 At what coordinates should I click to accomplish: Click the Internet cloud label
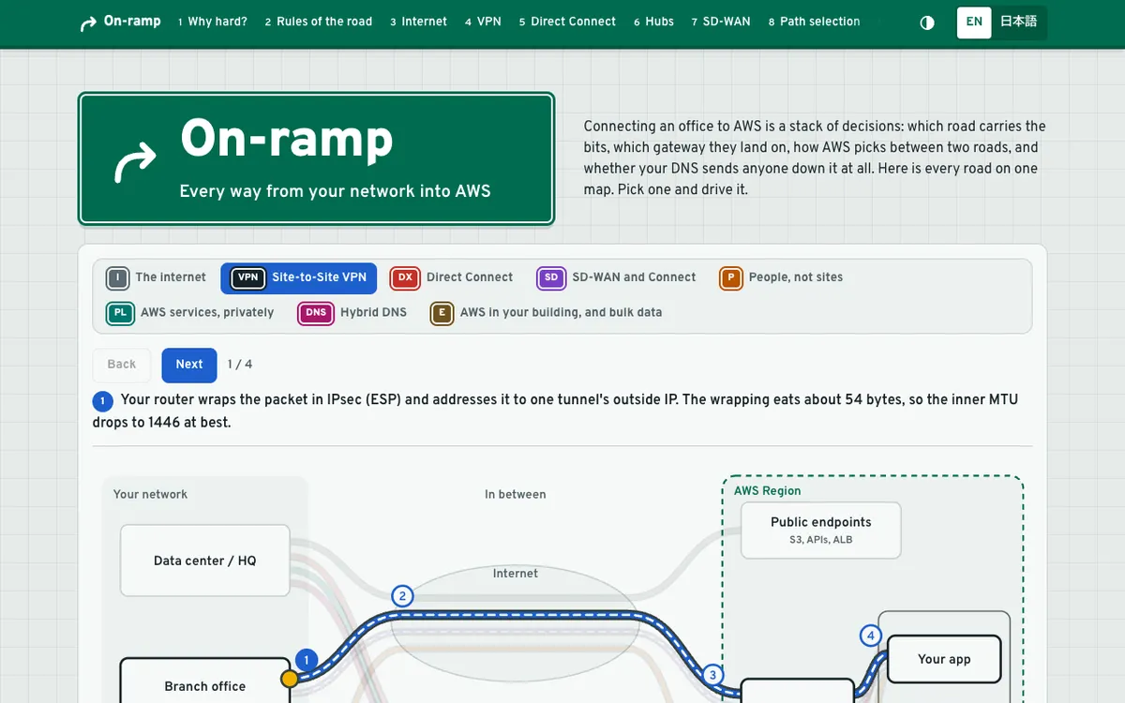[516, 574]
